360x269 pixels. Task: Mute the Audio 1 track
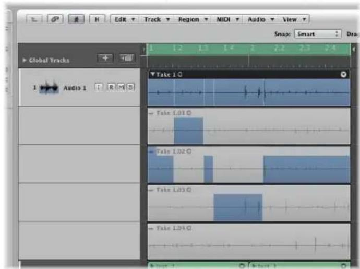pyautogui.click(x=121, y=87)
